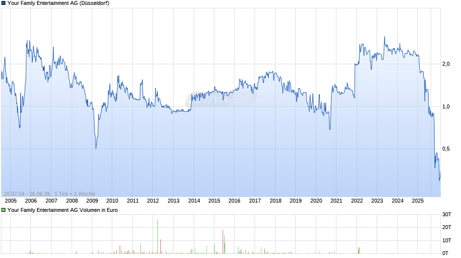Click the 2013 year label on the axis
This screenshot has height=258, width=461.
[174, 201]
